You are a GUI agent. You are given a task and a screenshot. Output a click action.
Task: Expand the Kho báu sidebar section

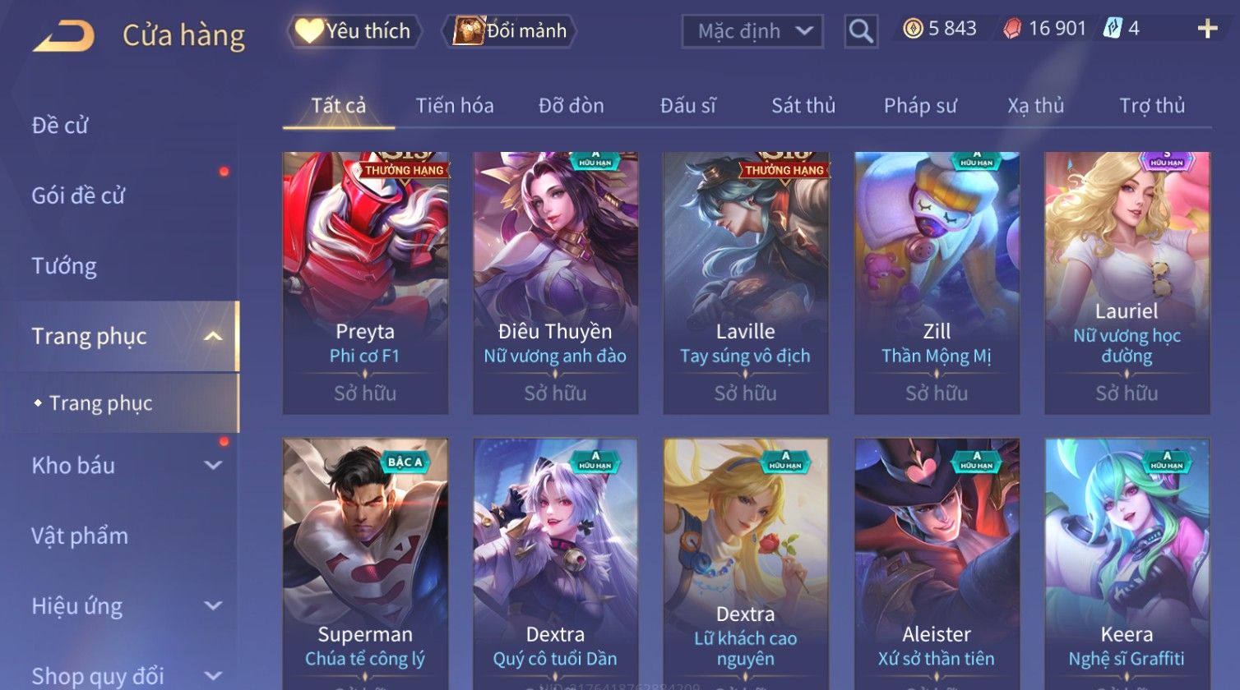[x=213, y=466]
